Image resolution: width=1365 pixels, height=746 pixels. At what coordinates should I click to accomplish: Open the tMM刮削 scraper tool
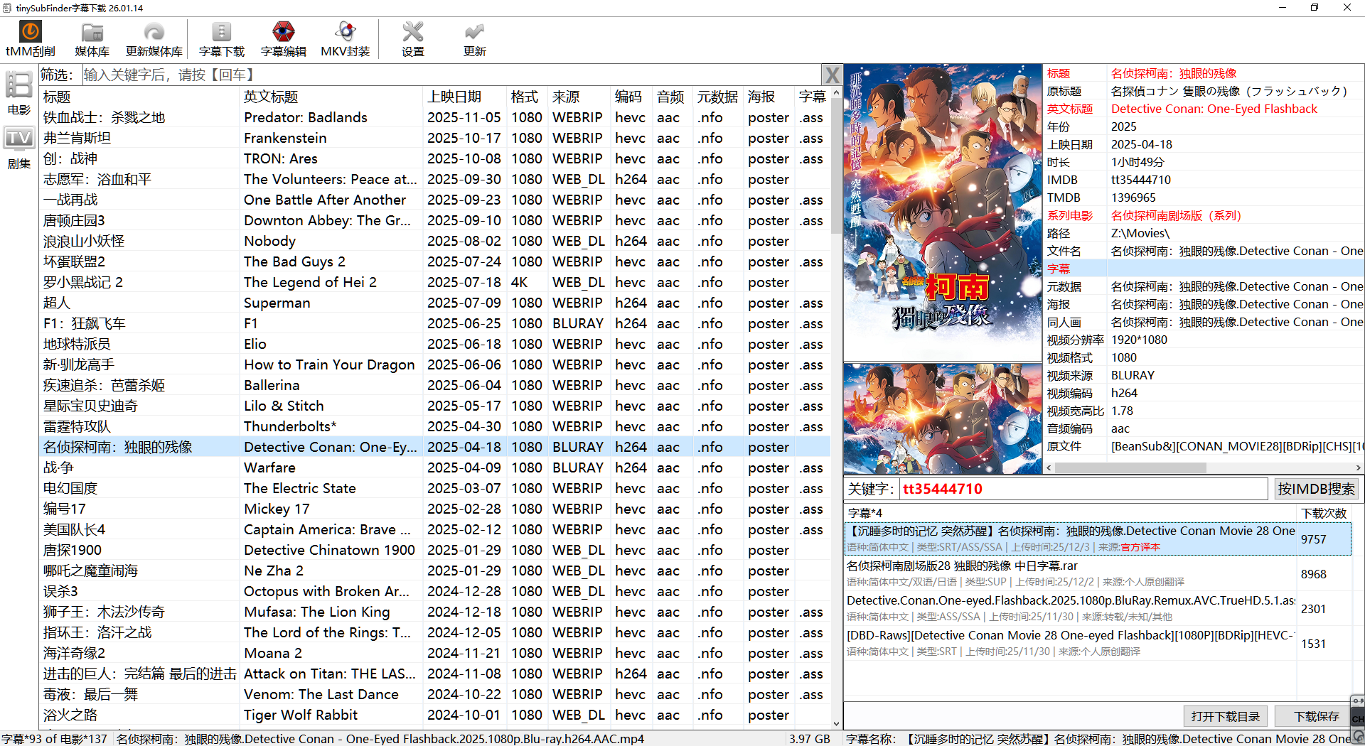[x=31, y=39]
